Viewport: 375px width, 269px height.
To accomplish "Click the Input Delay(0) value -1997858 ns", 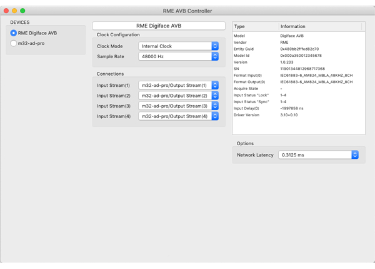I will coord(292,108).
